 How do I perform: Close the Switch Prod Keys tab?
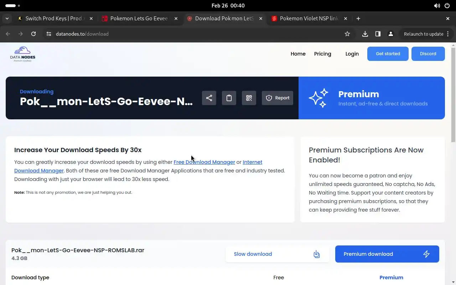point(91,19)
